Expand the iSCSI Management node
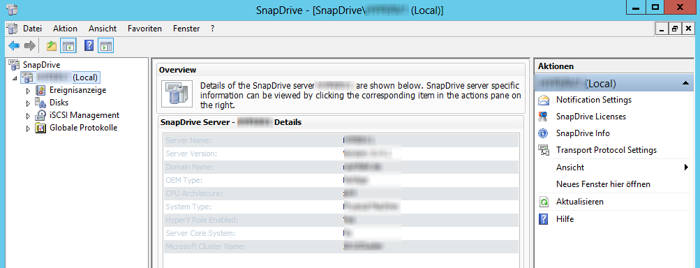This screenshot has width=700, height=268. 29,116
